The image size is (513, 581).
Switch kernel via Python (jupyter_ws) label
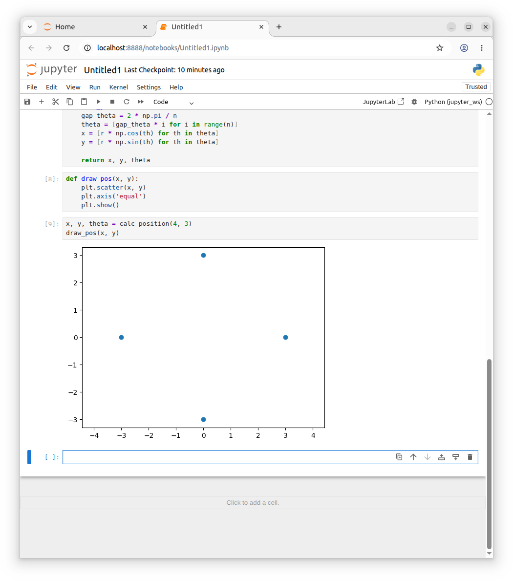point(453,102)
